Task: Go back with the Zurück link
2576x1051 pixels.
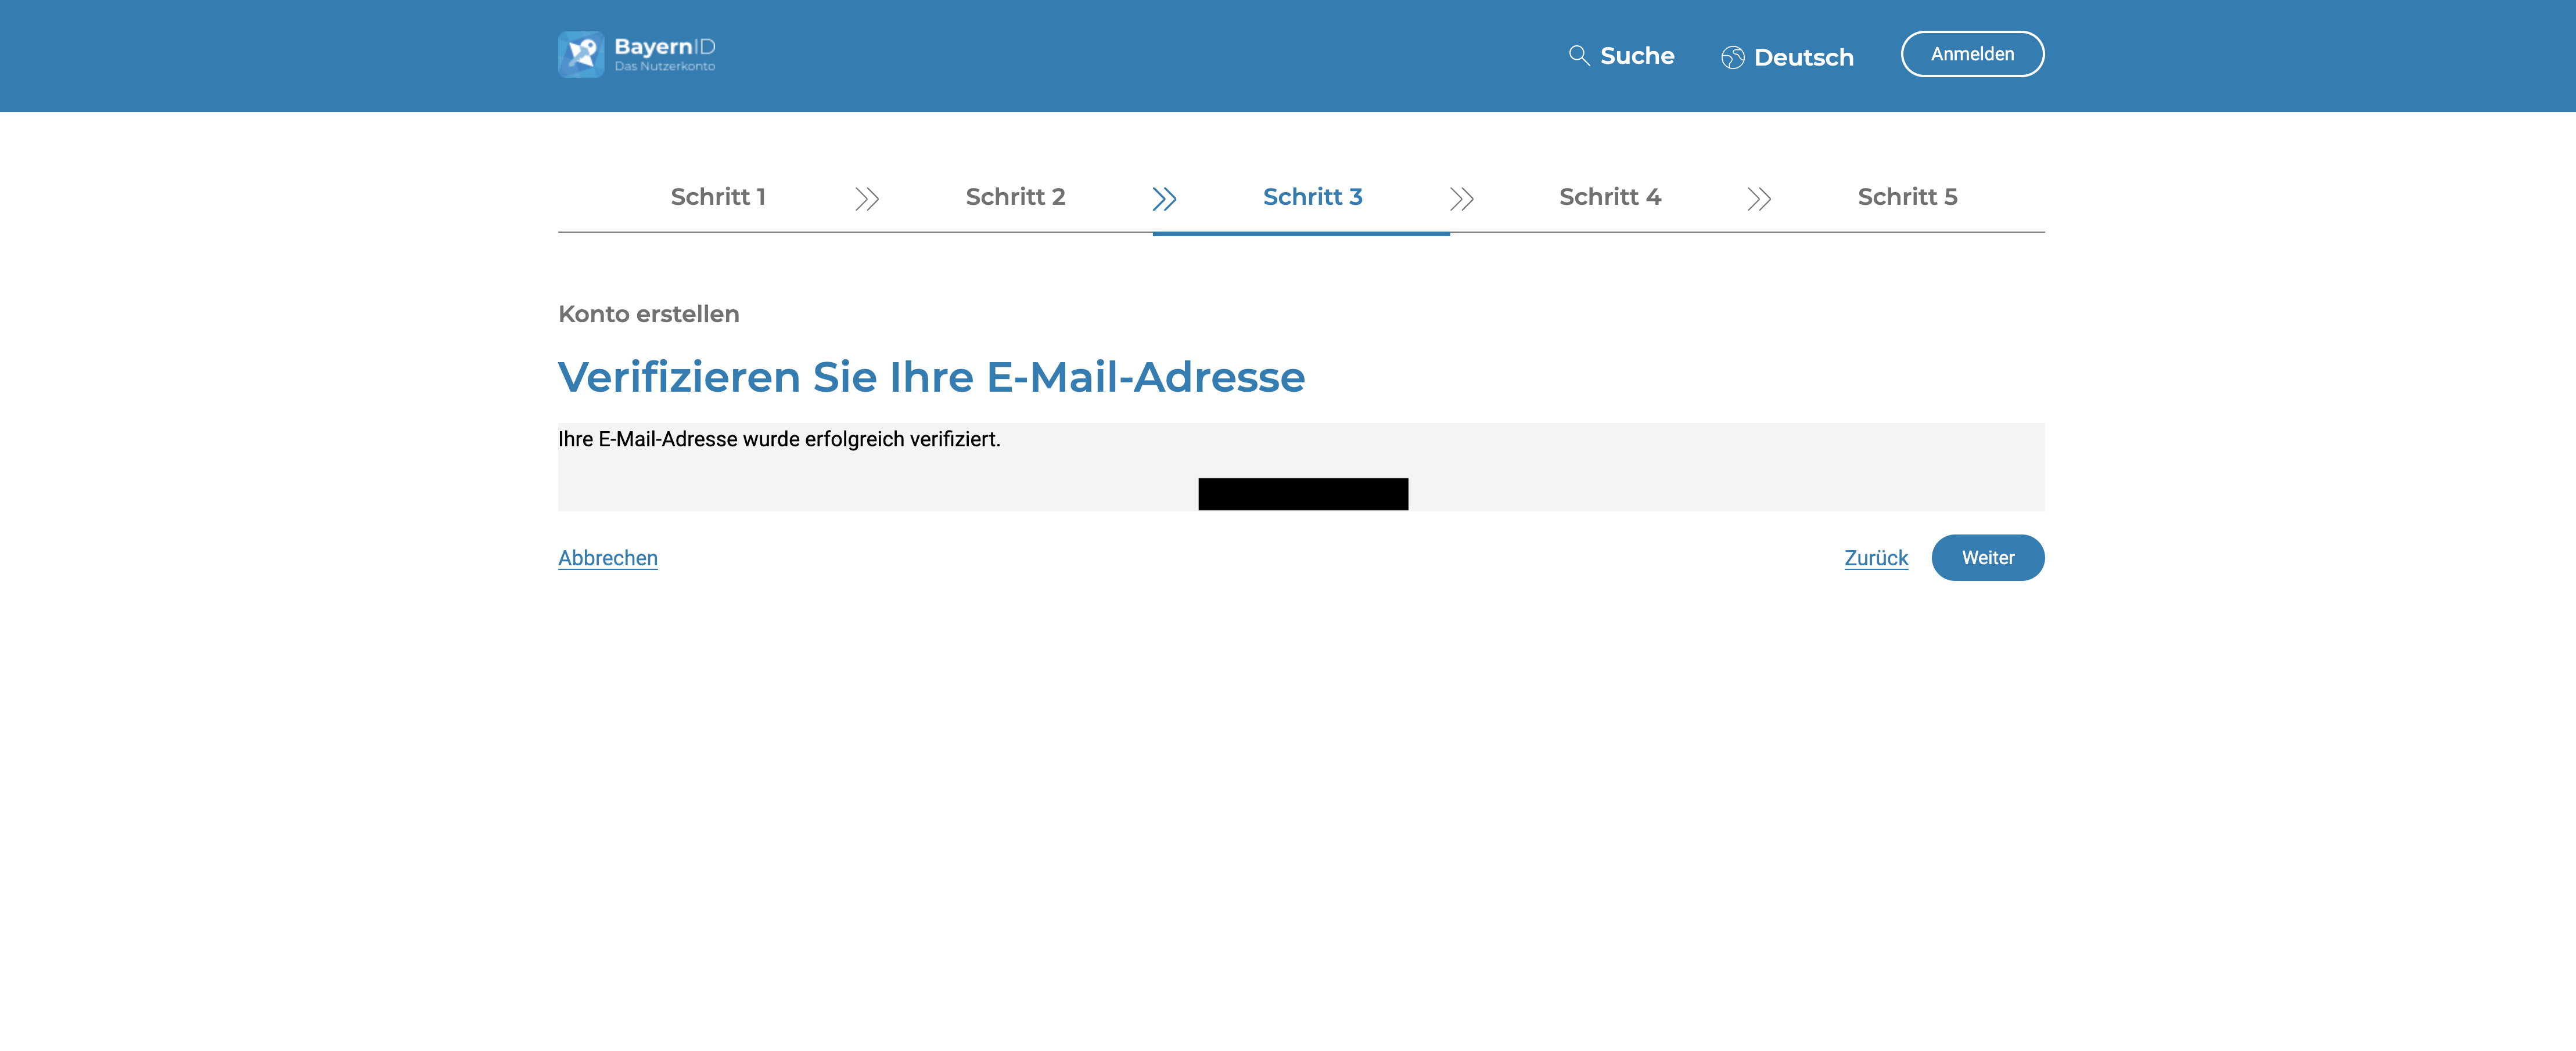Action: [x=1876, y=558]
